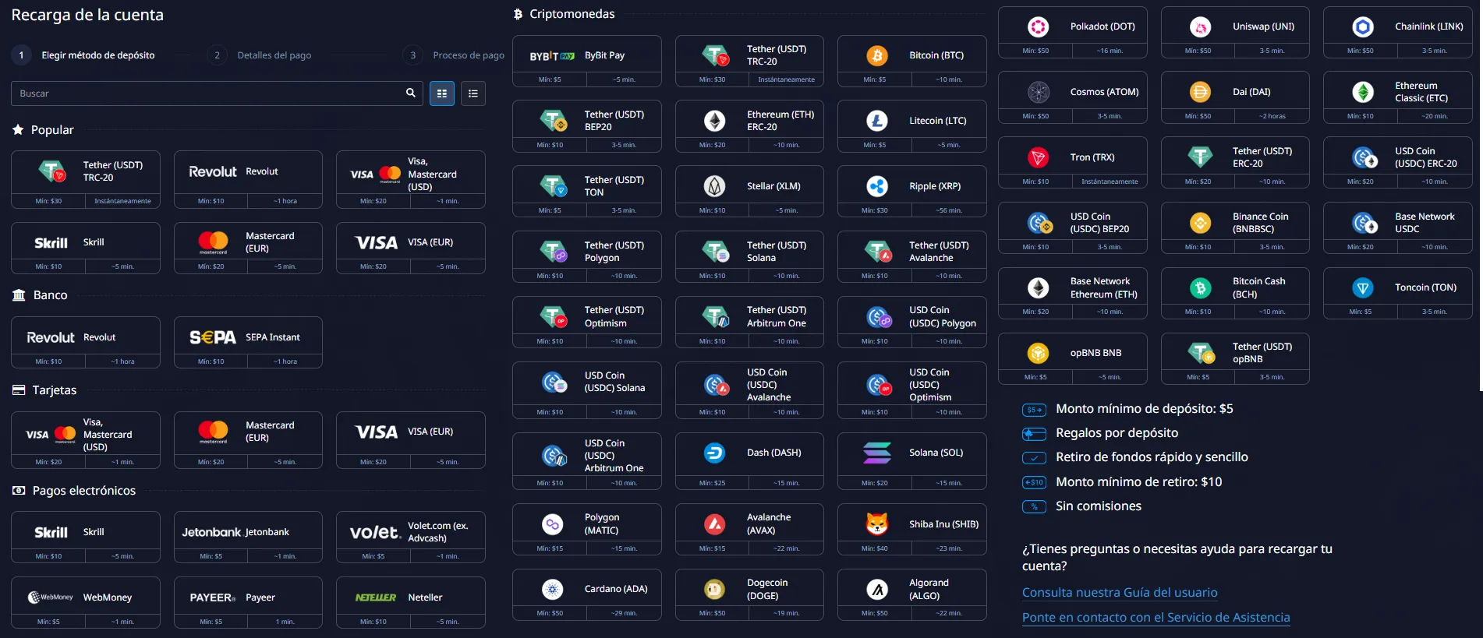The image size is (1483, 638).
Task: Choose Visa, Mastercard (USD) in Tarjetas
Action: (x=86, y=439)
